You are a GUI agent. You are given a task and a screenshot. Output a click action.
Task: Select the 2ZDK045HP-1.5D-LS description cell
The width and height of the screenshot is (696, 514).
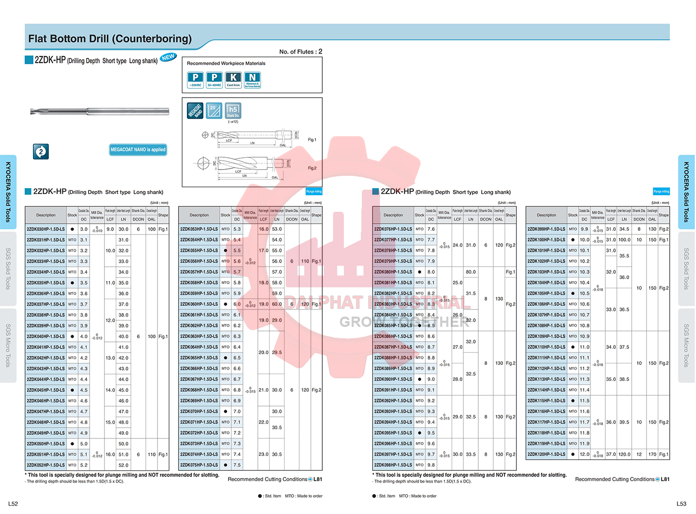coord(46,390)
